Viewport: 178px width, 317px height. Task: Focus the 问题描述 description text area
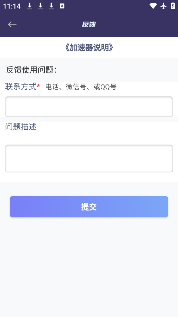point(89,159)
